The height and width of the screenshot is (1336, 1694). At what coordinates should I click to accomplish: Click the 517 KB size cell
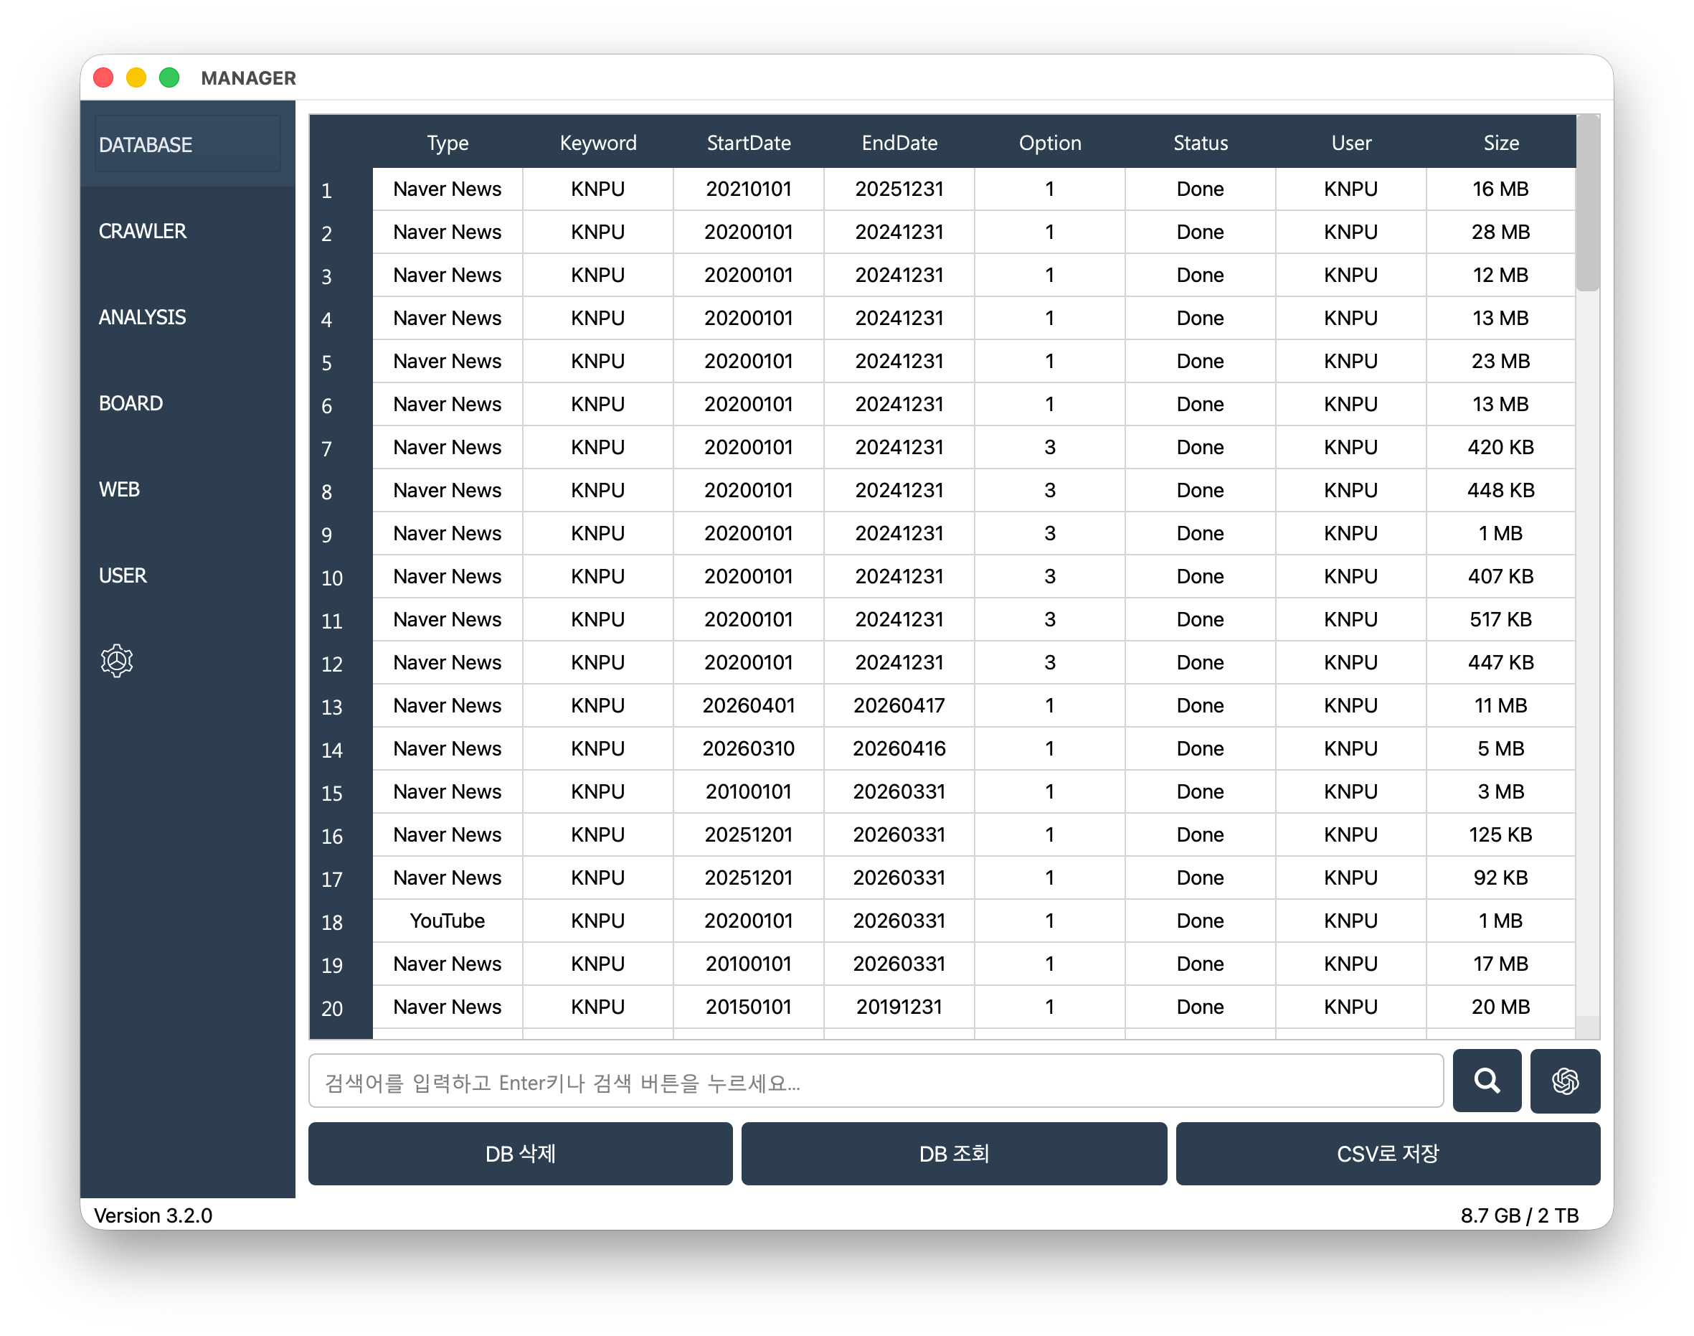click(x=1500, y=619)
